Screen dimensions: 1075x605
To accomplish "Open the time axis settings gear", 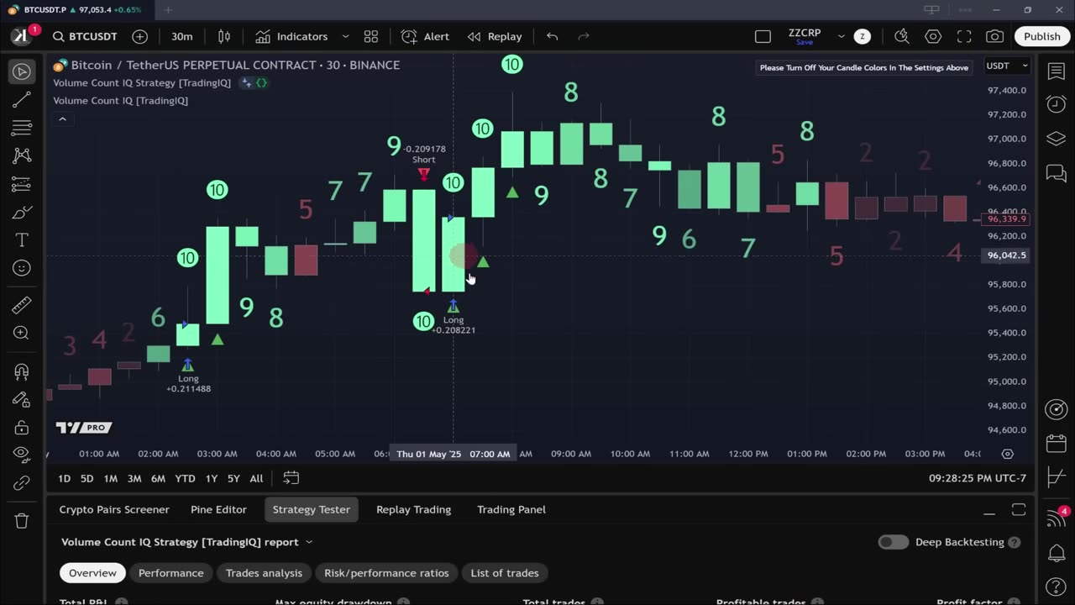I will tap(1007, 454).
